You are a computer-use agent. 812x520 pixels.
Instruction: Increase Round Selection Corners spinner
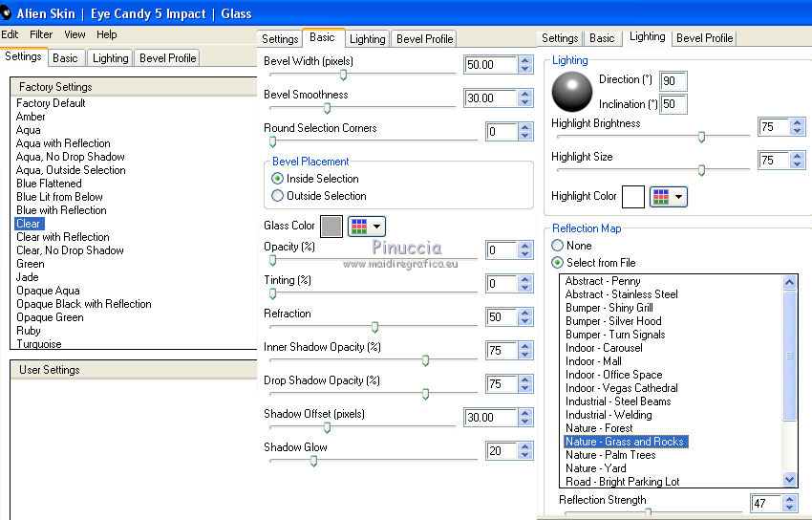(x=525, y=127)
